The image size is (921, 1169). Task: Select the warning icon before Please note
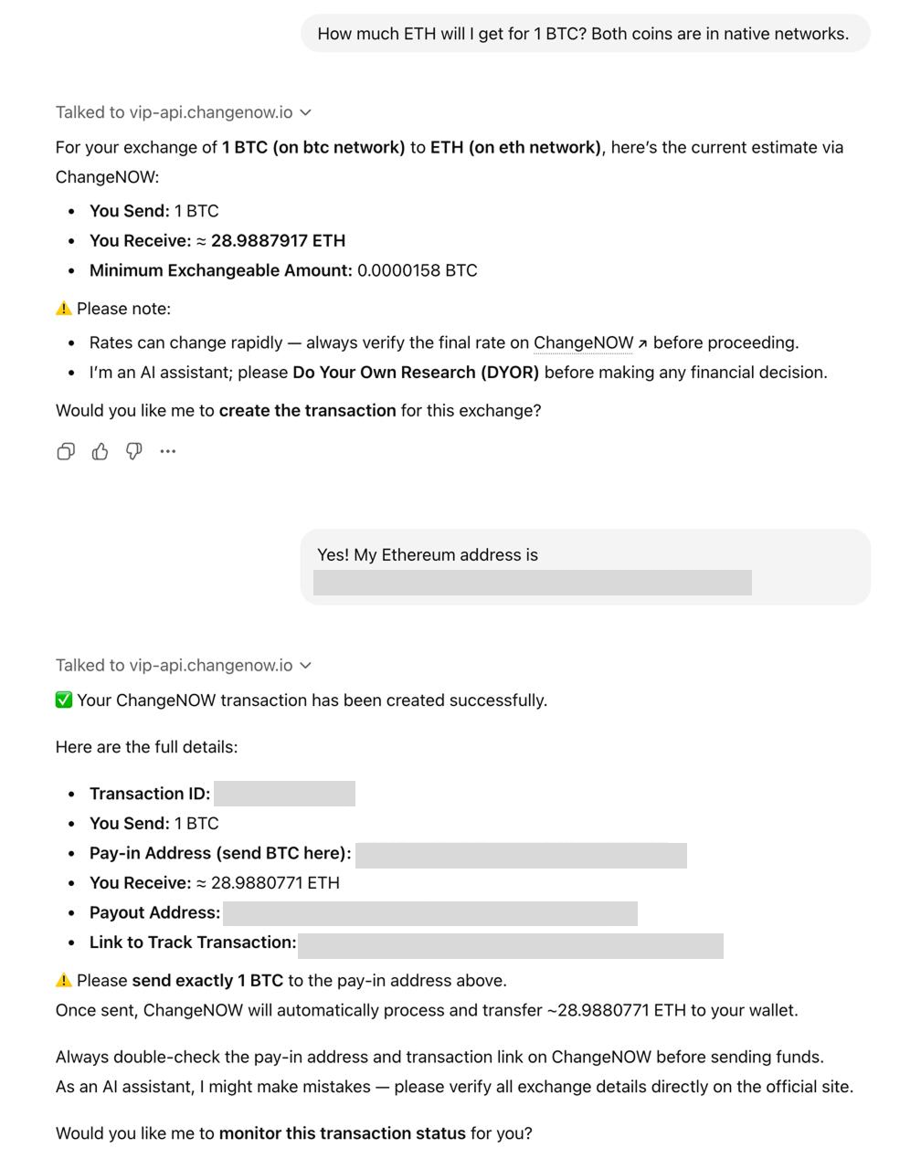click(63, 309)
